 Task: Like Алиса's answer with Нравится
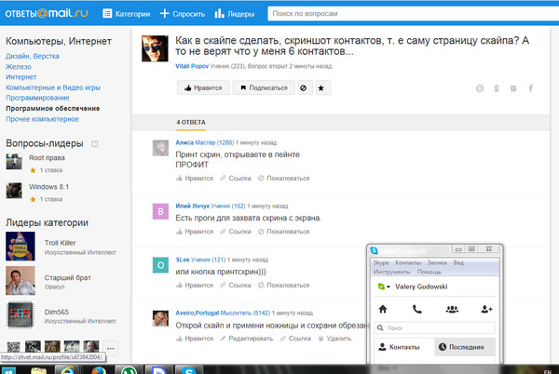pyautogui.click(x=195, y=179)
